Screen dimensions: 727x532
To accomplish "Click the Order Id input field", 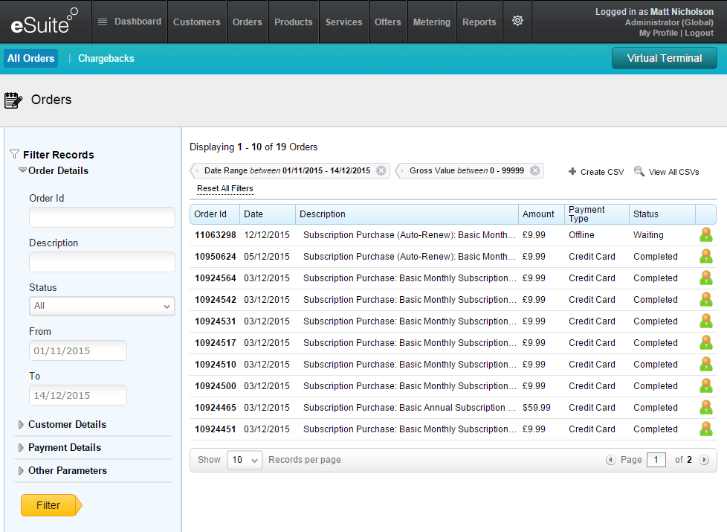I will [102, 217].
